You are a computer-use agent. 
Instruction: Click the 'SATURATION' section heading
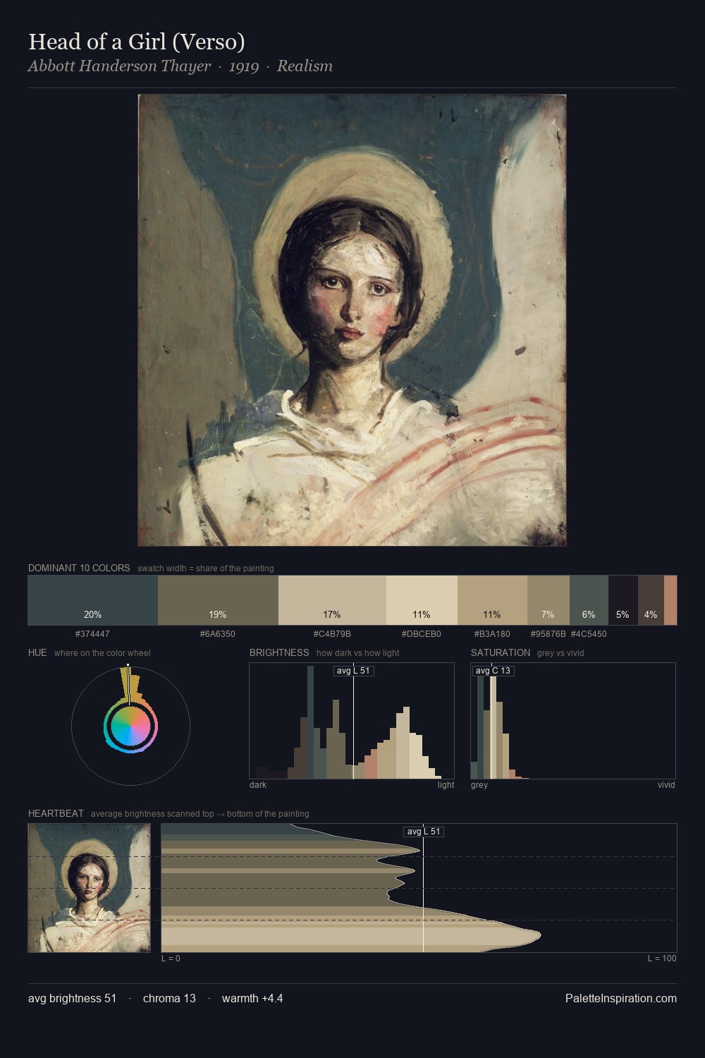(x=501, y=652)
